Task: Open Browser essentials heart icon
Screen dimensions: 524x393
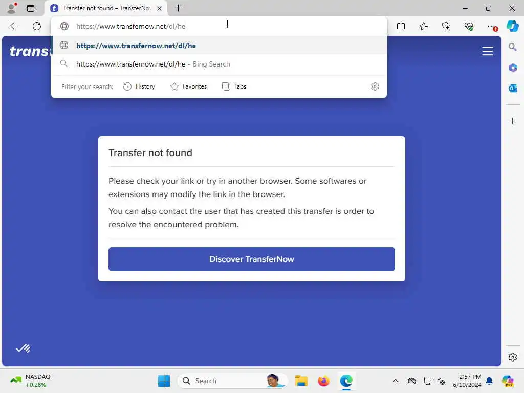Action: 469,26
